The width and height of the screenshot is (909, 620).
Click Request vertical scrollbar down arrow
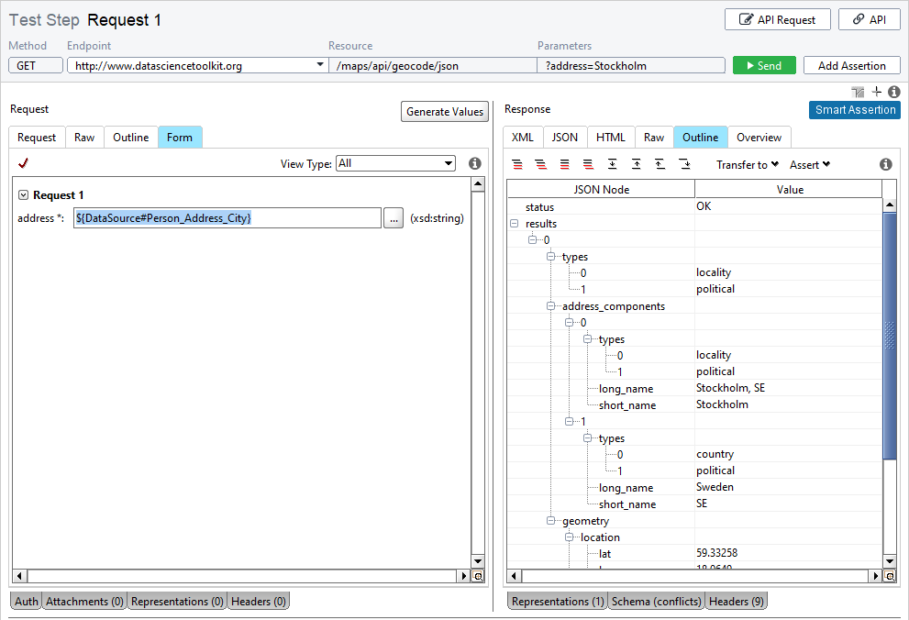(x=478, y=561)
